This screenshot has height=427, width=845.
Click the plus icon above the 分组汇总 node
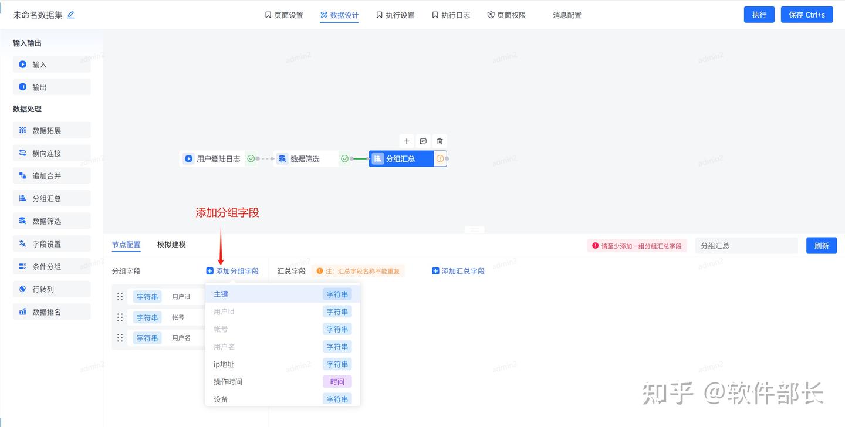coord(407,141)
